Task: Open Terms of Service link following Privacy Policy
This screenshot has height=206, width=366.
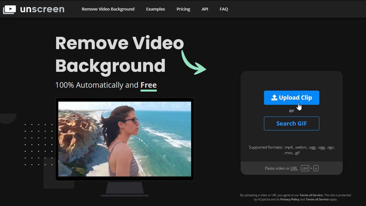Action: [317, 199]
